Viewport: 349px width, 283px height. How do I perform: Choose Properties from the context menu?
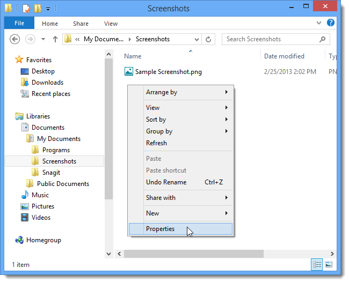180,229
